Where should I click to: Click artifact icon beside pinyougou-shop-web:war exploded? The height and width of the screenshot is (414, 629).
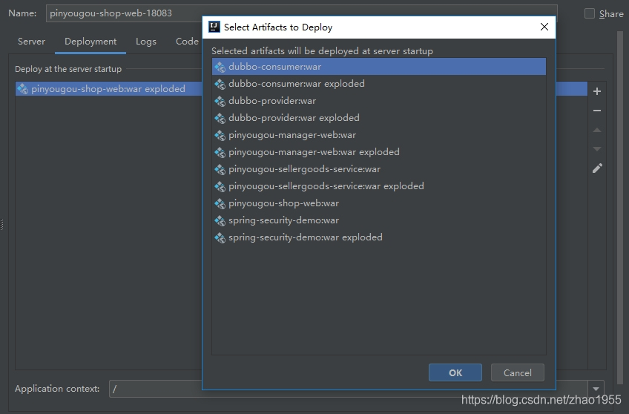click(23, 88)
